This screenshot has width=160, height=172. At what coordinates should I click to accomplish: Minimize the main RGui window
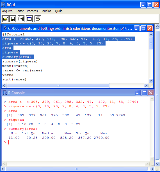coord(143,5)
